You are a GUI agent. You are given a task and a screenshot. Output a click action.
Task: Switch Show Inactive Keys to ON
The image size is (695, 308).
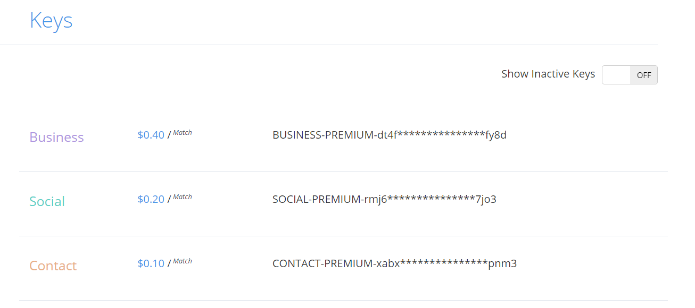[616, 74]
